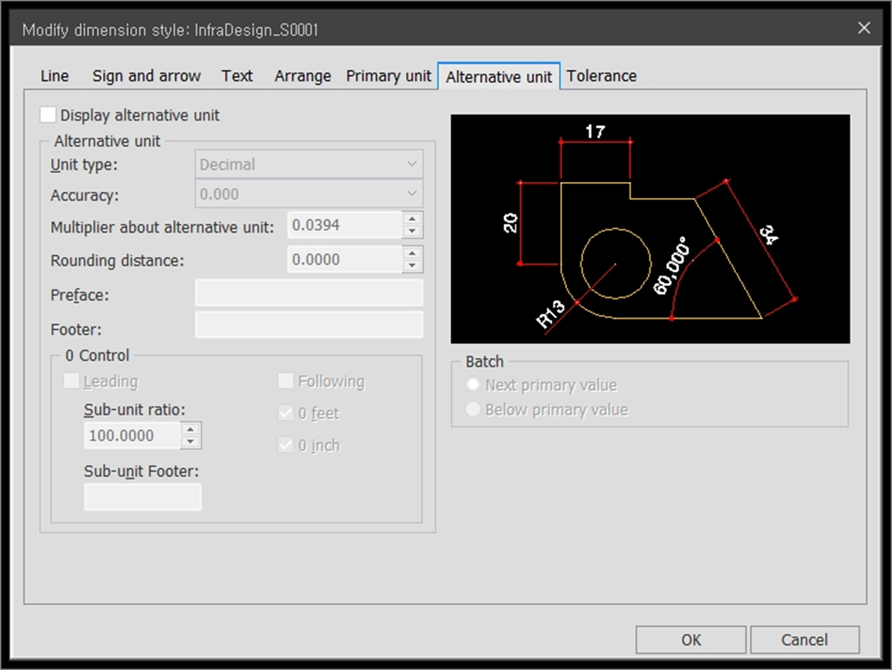
Task: Decrease Multiplier about alternative unit value
Action: [412, 232]
